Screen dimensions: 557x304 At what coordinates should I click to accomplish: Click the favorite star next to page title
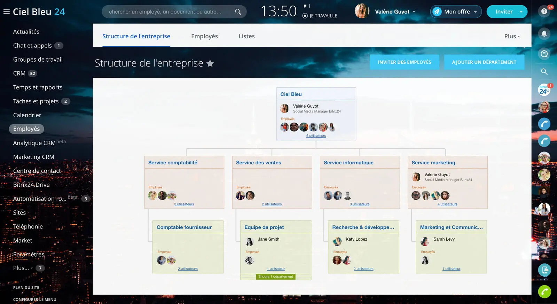[210, 63]
